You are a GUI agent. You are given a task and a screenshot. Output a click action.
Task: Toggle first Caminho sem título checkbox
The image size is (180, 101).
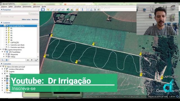(x=6, y=45)
